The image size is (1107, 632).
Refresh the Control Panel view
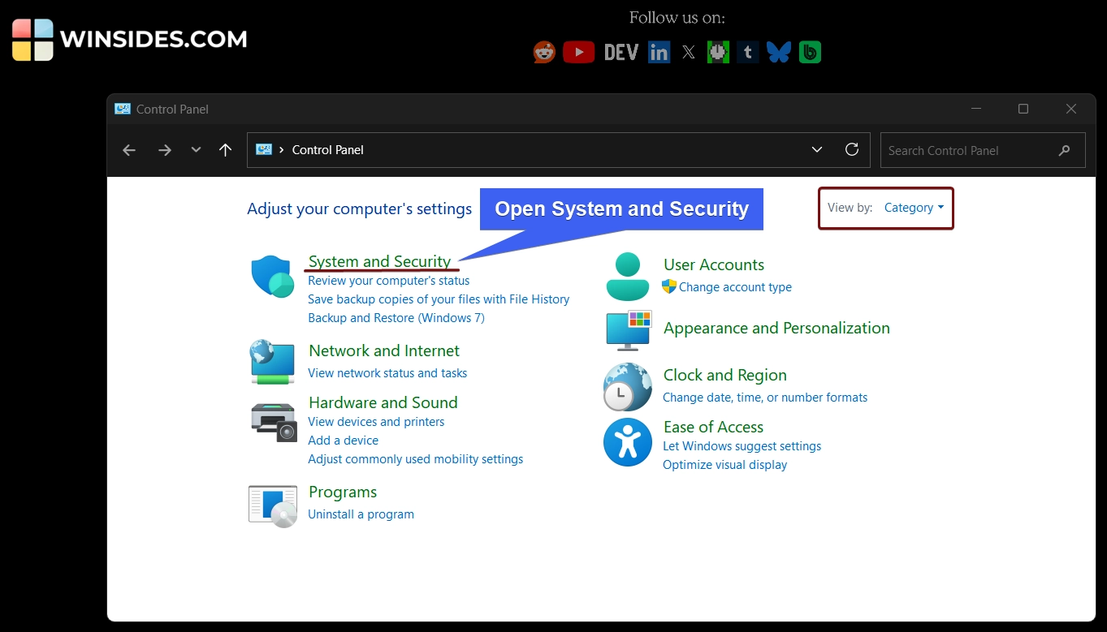tap(852, 149)
